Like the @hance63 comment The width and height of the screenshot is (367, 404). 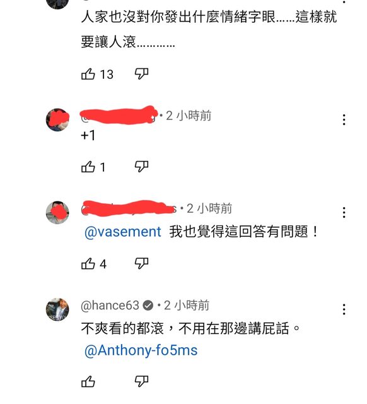[x=88, y=381]
